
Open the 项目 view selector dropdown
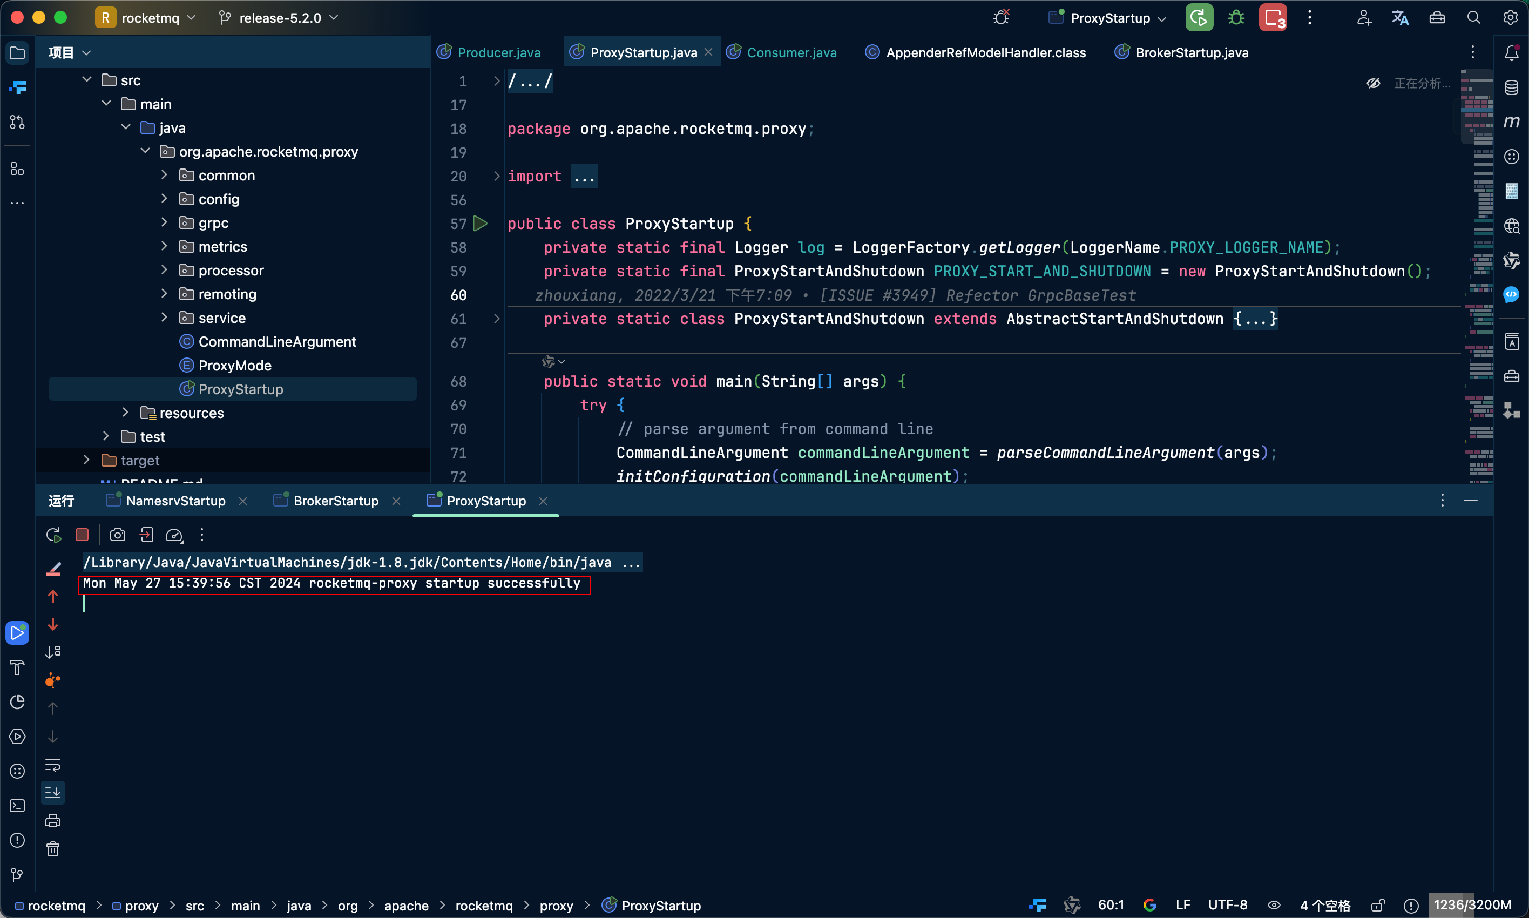pyautogui.click(x=69, y=52)
